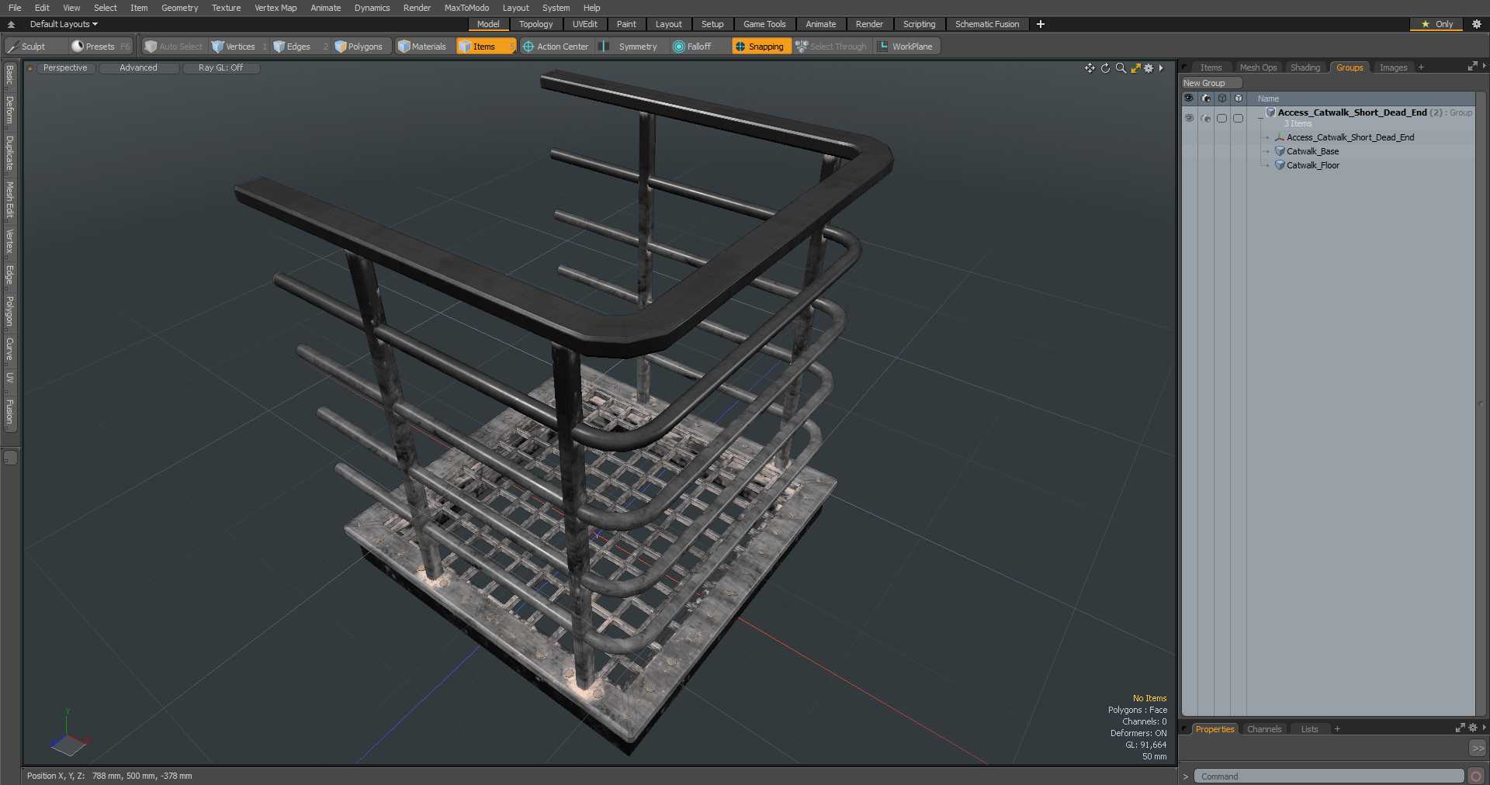The height and width of the screenshot is (785, 1490).
Task: Open the Presets browser
Action: coord(101,47)
